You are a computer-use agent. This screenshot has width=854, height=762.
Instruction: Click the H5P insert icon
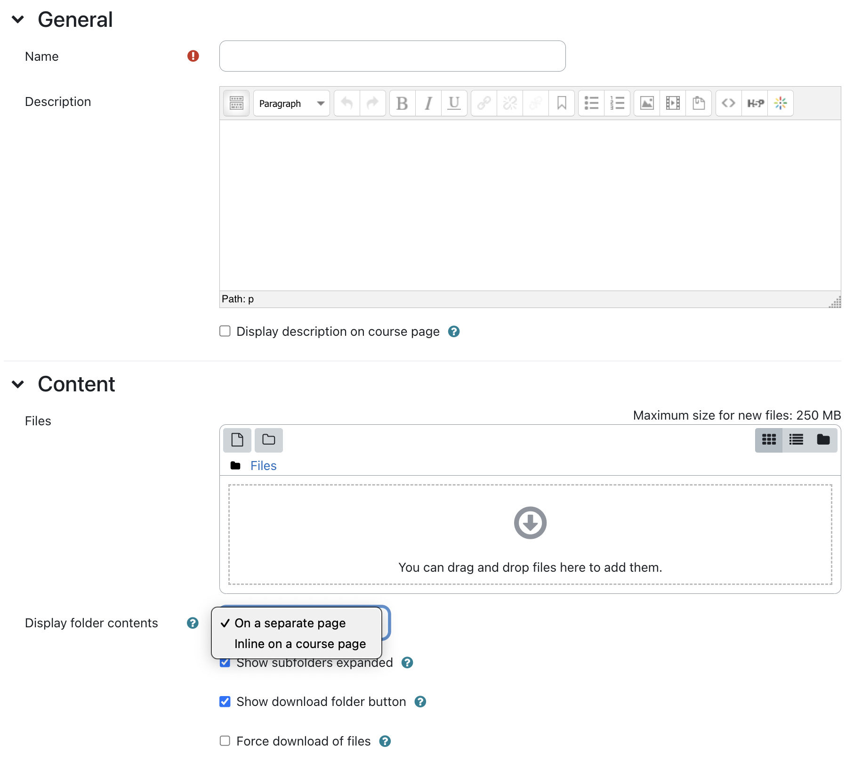click(755, 103)
